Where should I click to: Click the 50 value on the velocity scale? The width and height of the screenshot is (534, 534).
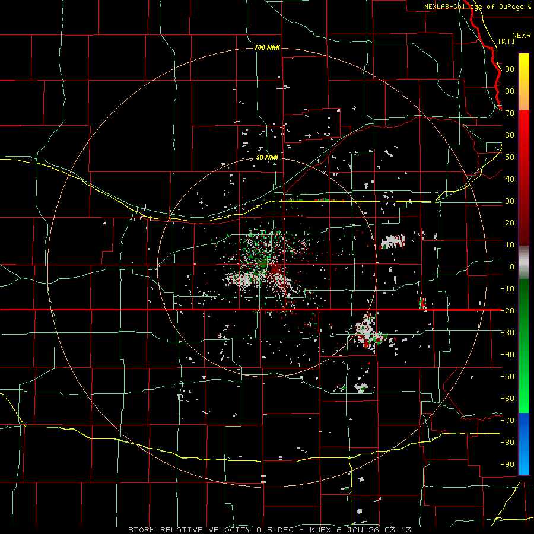coord(510,157)
